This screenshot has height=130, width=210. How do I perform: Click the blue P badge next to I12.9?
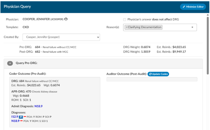(21, 117)
